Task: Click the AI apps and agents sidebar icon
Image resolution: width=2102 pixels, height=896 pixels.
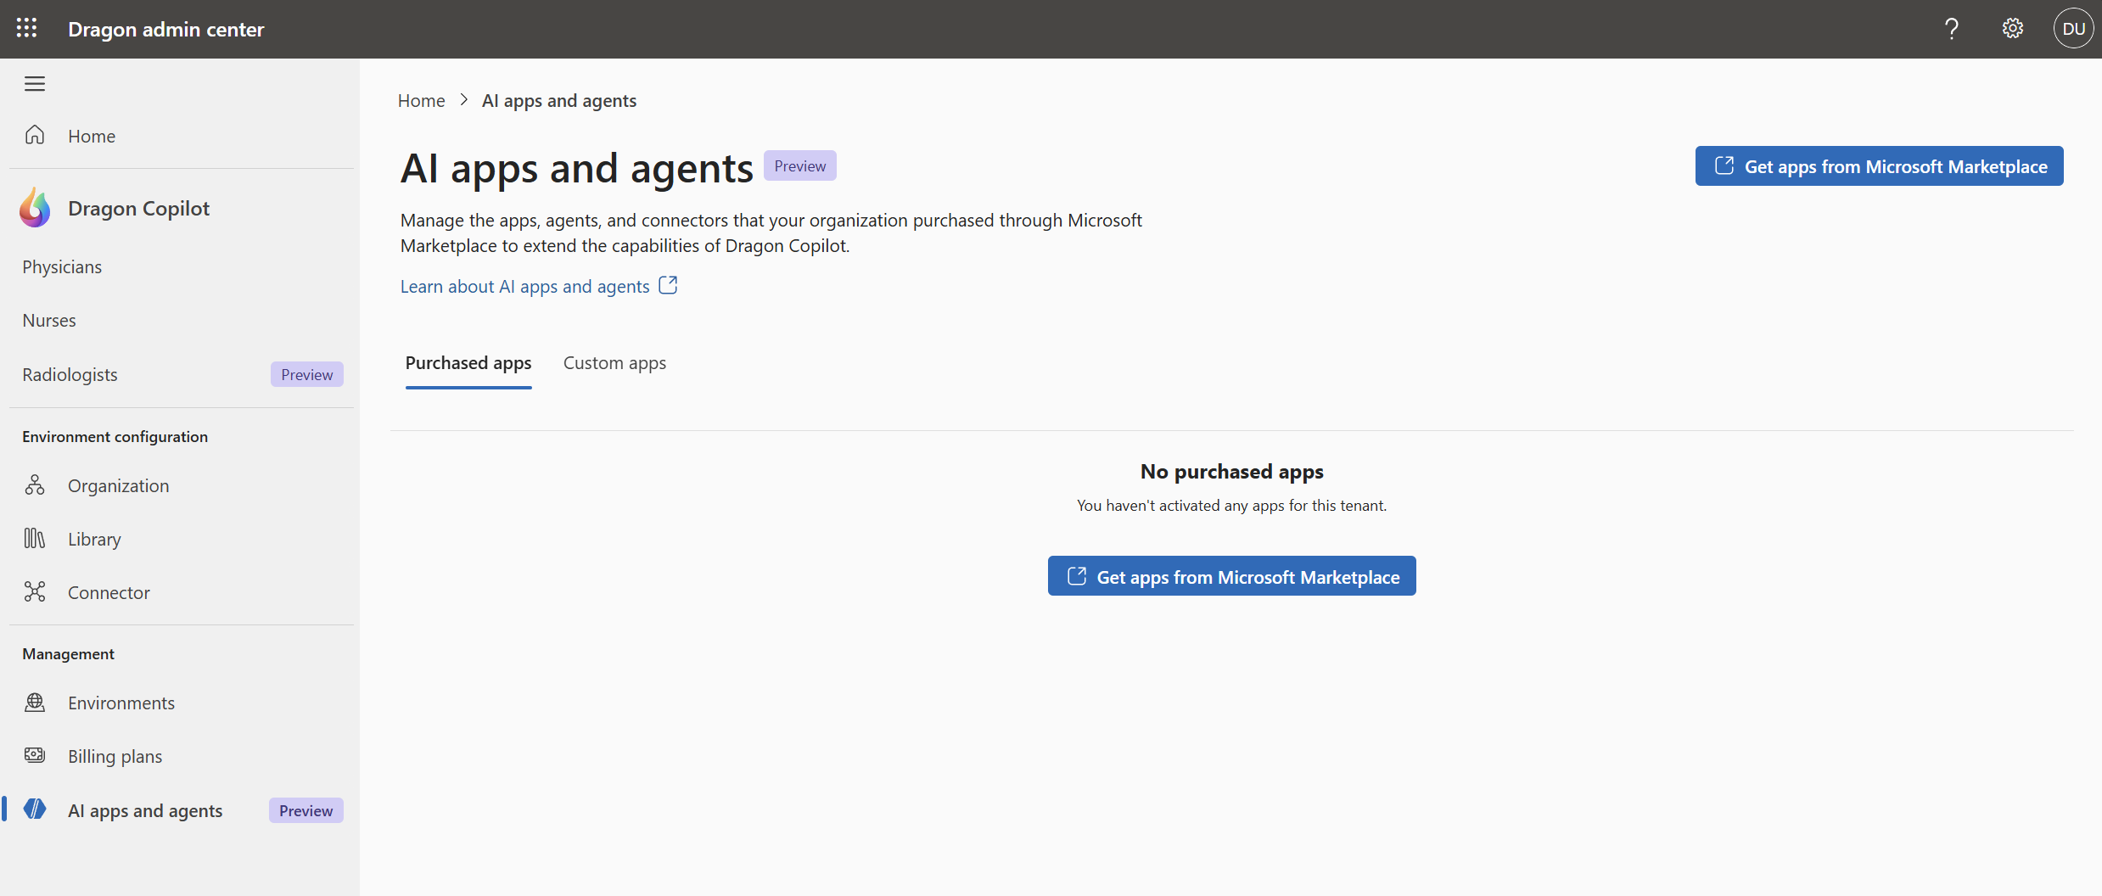Action: (35, 809)
